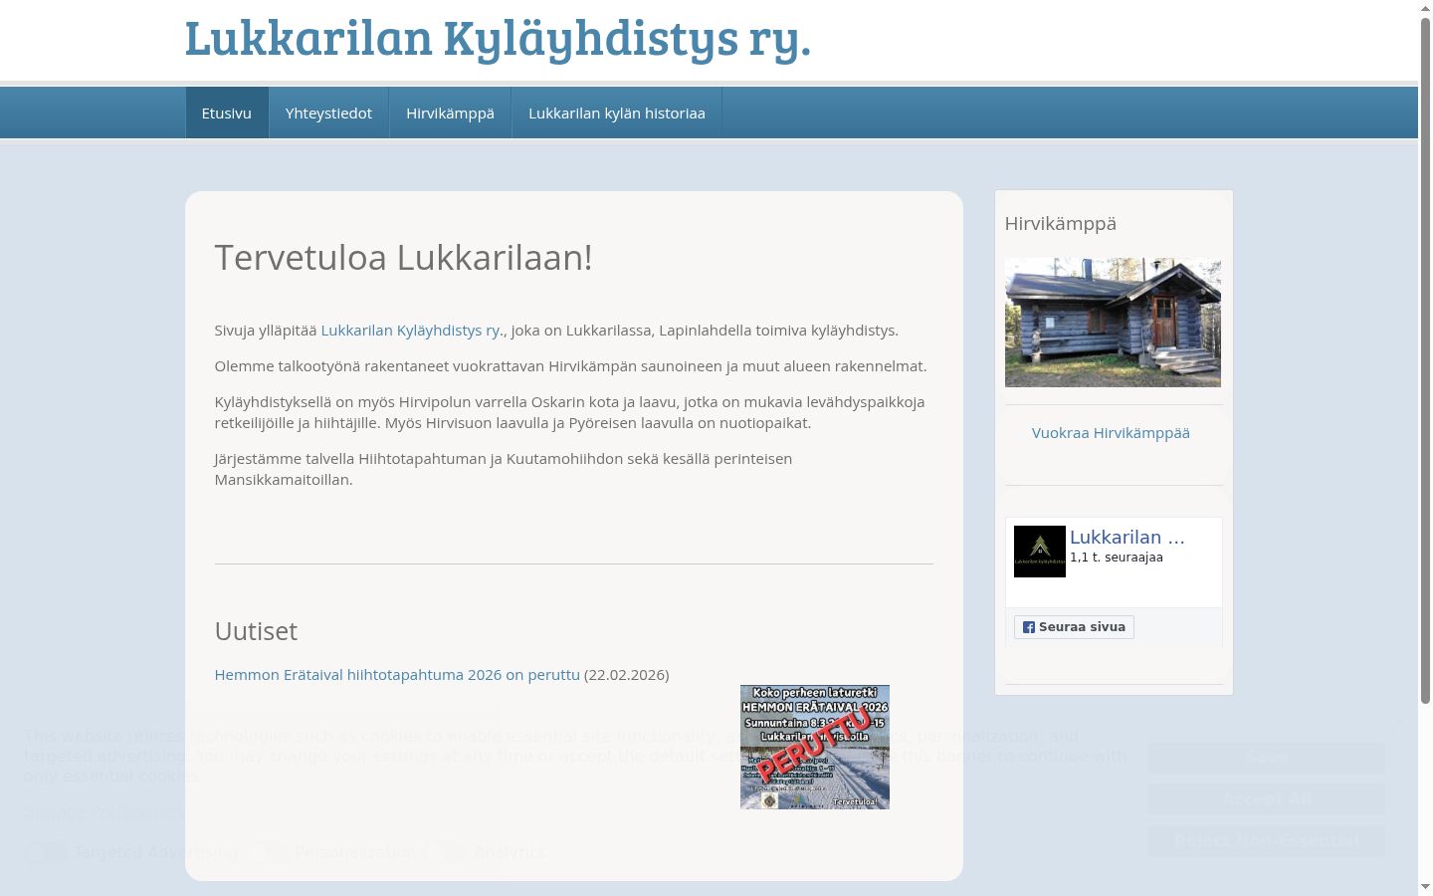Click the scrollbar up arrow
Viewport: 1433px width, 896px height.
click(x=1425, y=7)
